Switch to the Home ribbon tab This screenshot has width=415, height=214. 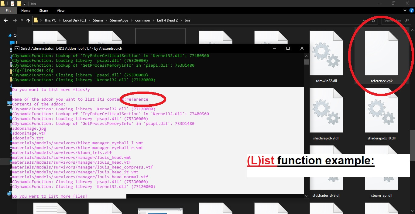[x=26, y=11]
